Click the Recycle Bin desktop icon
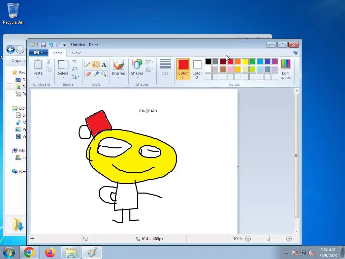This screenshot has width=345, height=259. click(x=13, y=13)
